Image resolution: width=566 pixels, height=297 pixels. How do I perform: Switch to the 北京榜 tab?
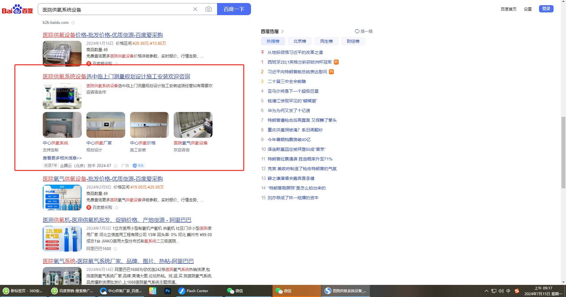(300, 41)
